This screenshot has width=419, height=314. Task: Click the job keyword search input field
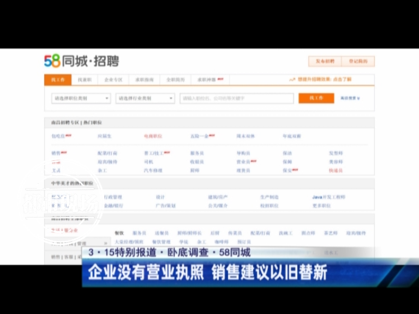click(237, 98)
